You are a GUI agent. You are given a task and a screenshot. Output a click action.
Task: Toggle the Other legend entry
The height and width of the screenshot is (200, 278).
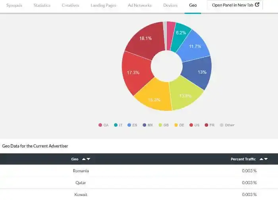click(227, 125)
